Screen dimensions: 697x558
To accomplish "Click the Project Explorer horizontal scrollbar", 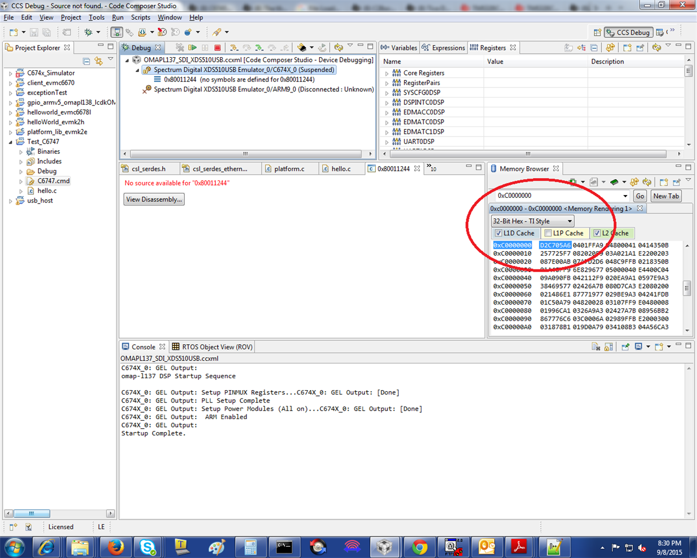I will 59,513.
